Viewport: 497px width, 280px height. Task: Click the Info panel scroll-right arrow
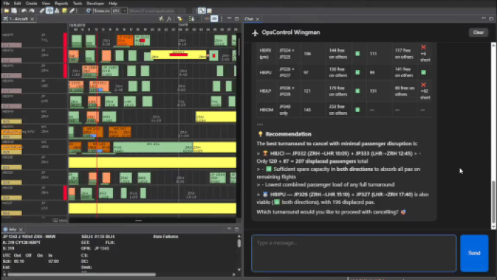234,274
